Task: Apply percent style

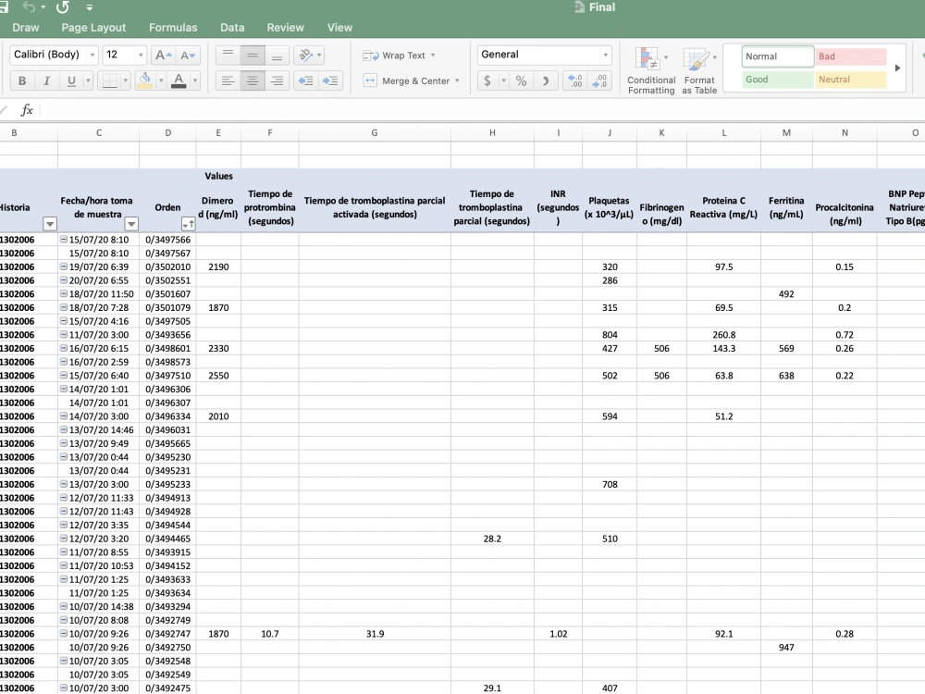Action: [522, 81]
